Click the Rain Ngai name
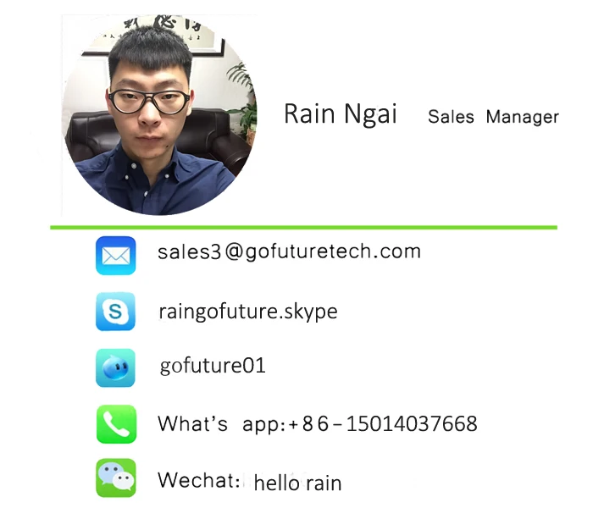593x508 pixels. tap(340, 113)
